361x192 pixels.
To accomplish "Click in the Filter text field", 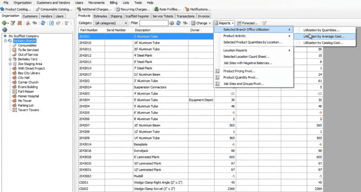I will point(154,23).
